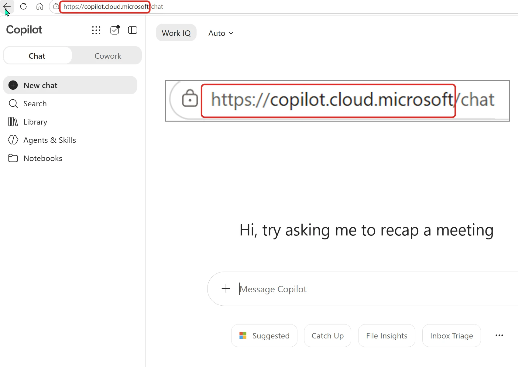The width and height of the screenshot is (518, 367).
Task: Switch to the Chat tab
Action: coord(38,56)
